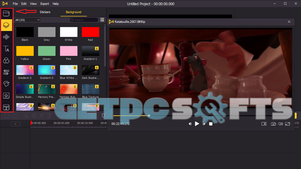
Task: Click the marker icon on timeline toolbar
Action: pyautogui.click(x=103, y=116)
